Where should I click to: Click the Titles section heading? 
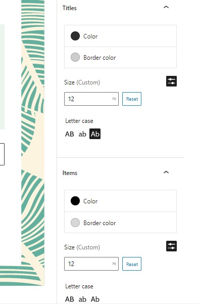[x=70, y=8]
